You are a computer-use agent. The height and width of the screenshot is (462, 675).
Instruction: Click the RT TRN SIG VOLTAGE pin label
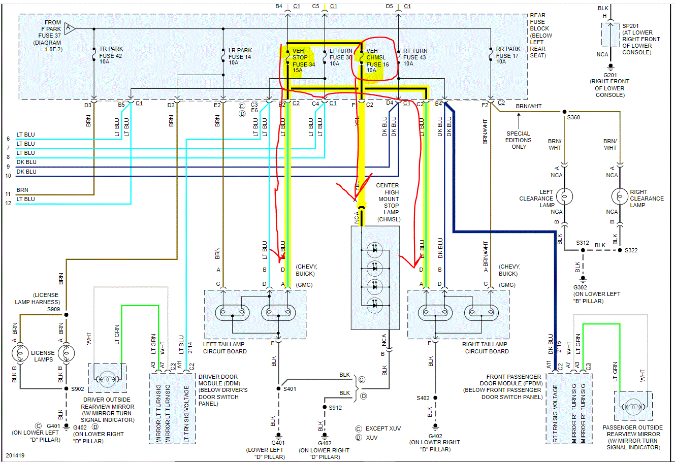(x=555, y=414)
